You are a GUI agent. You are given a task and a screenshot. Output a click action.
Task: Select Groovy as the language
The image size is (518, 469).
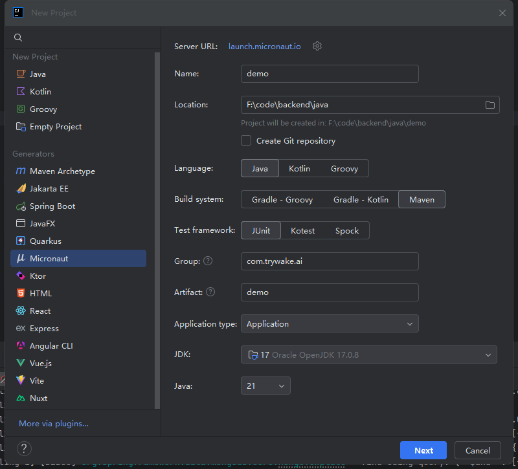344,168
